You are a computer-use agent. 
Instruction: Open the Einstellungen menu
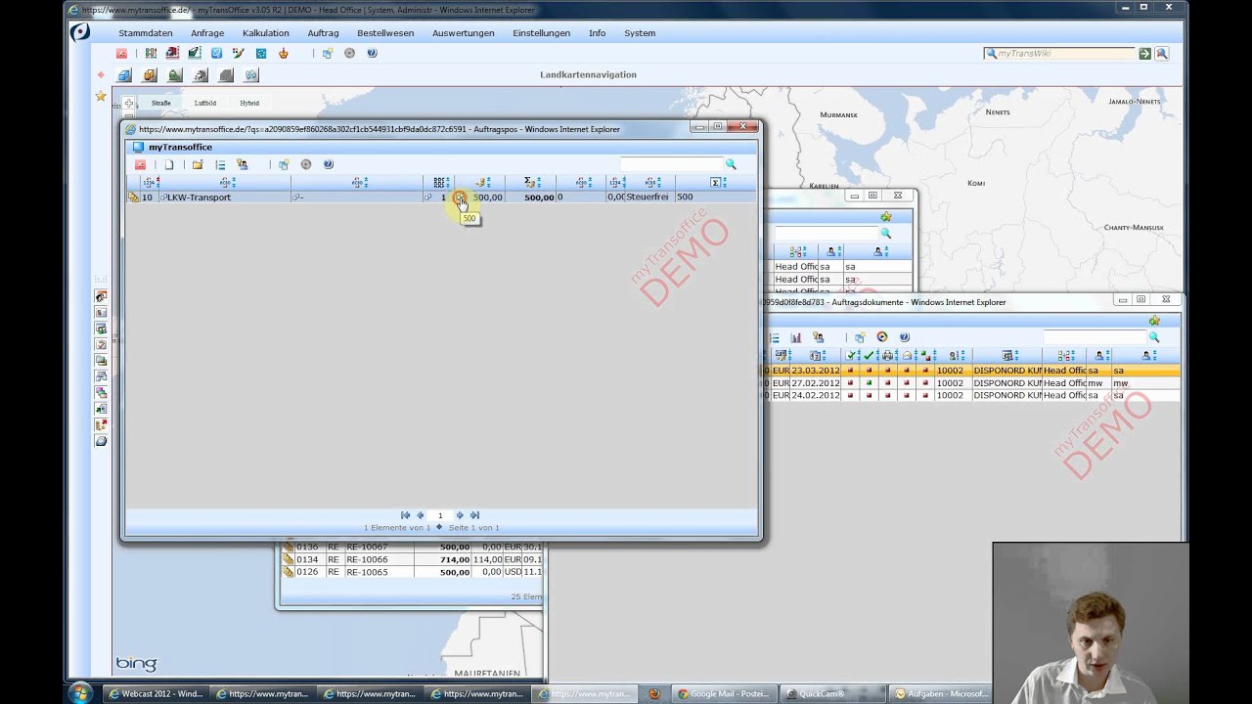pyautogui.click(x=541, y=33)
